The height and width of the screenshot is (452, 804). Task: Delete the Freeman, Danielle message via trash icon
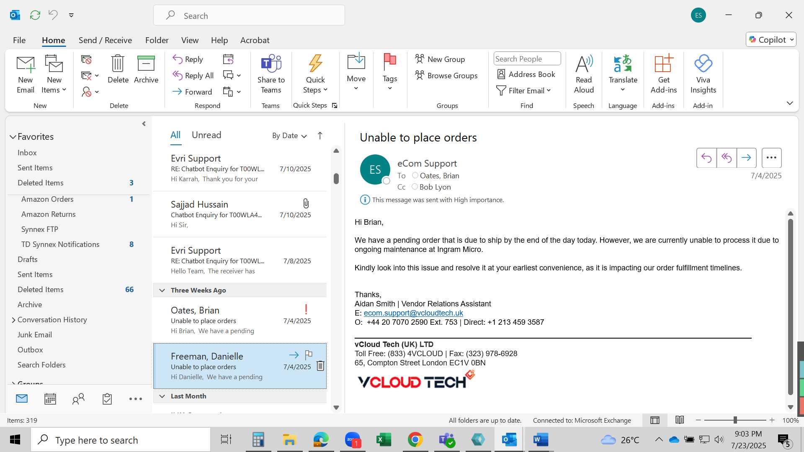320,366
